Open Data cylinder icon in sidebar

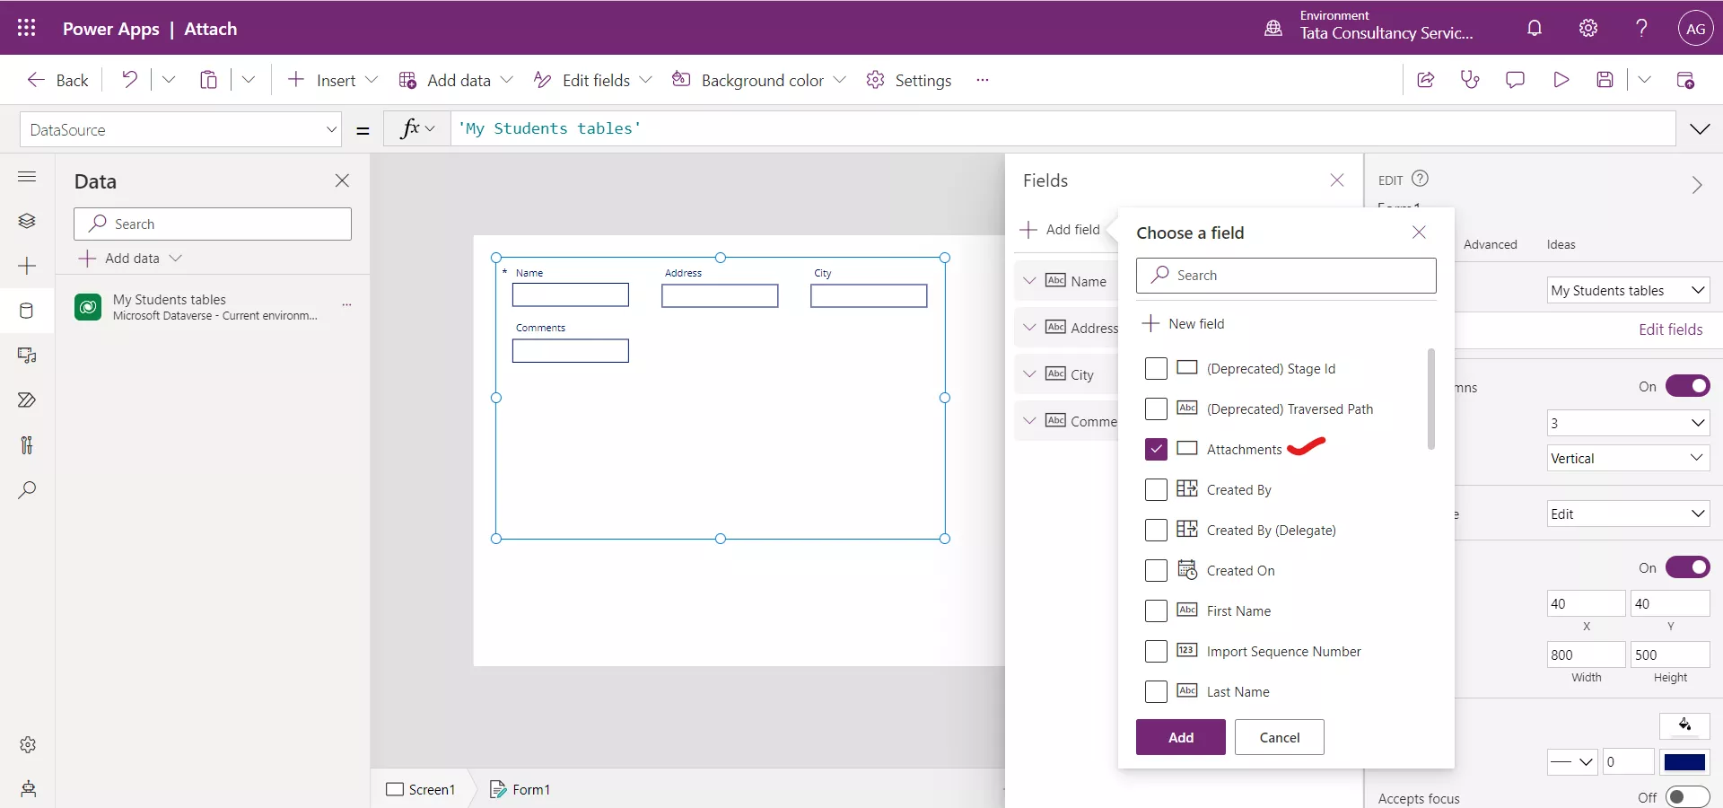(27, 311)
